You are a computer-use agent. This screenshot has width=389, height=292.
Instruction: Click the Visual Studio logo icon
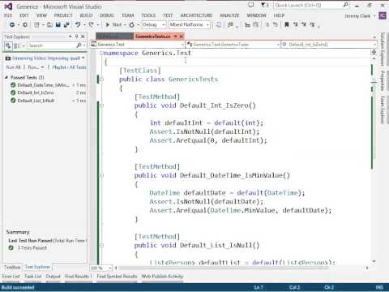(8, 6)
